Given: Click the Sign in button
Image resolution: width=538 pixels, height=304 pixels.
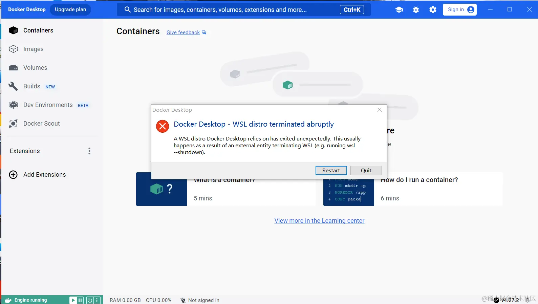Looking at the screenshot, I should (459, 9).
